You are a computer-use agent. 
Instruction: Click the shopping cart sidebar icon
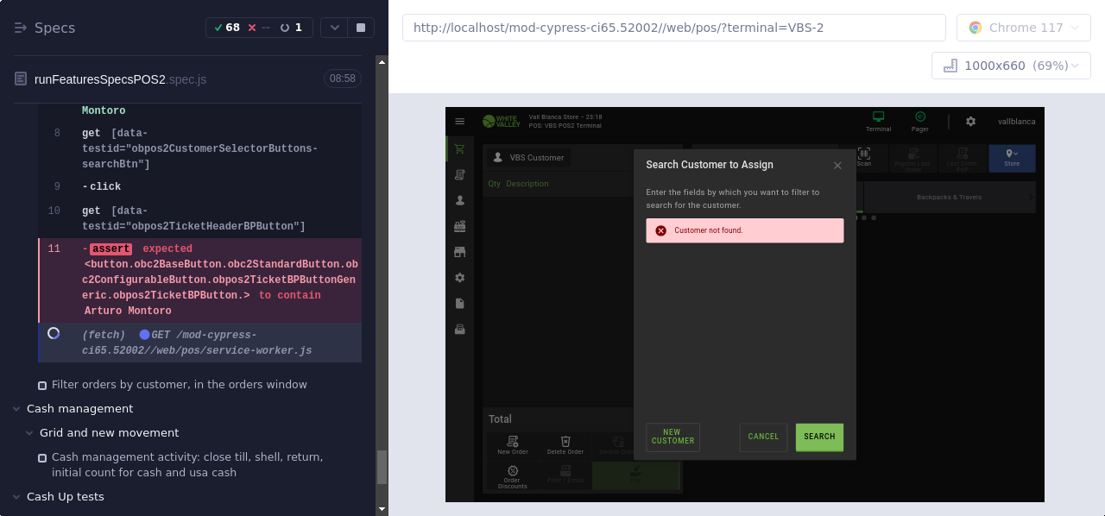[459, 148]
